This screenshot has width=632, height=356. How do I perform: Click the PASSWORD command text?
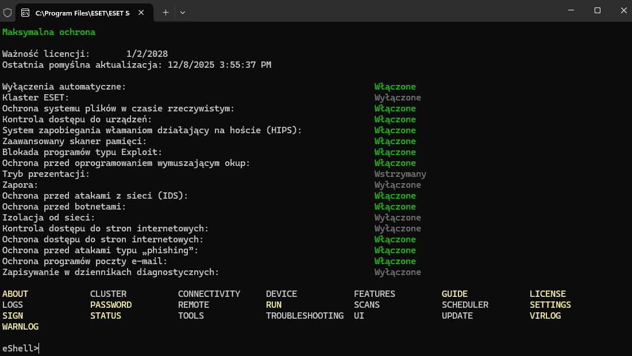111,305
